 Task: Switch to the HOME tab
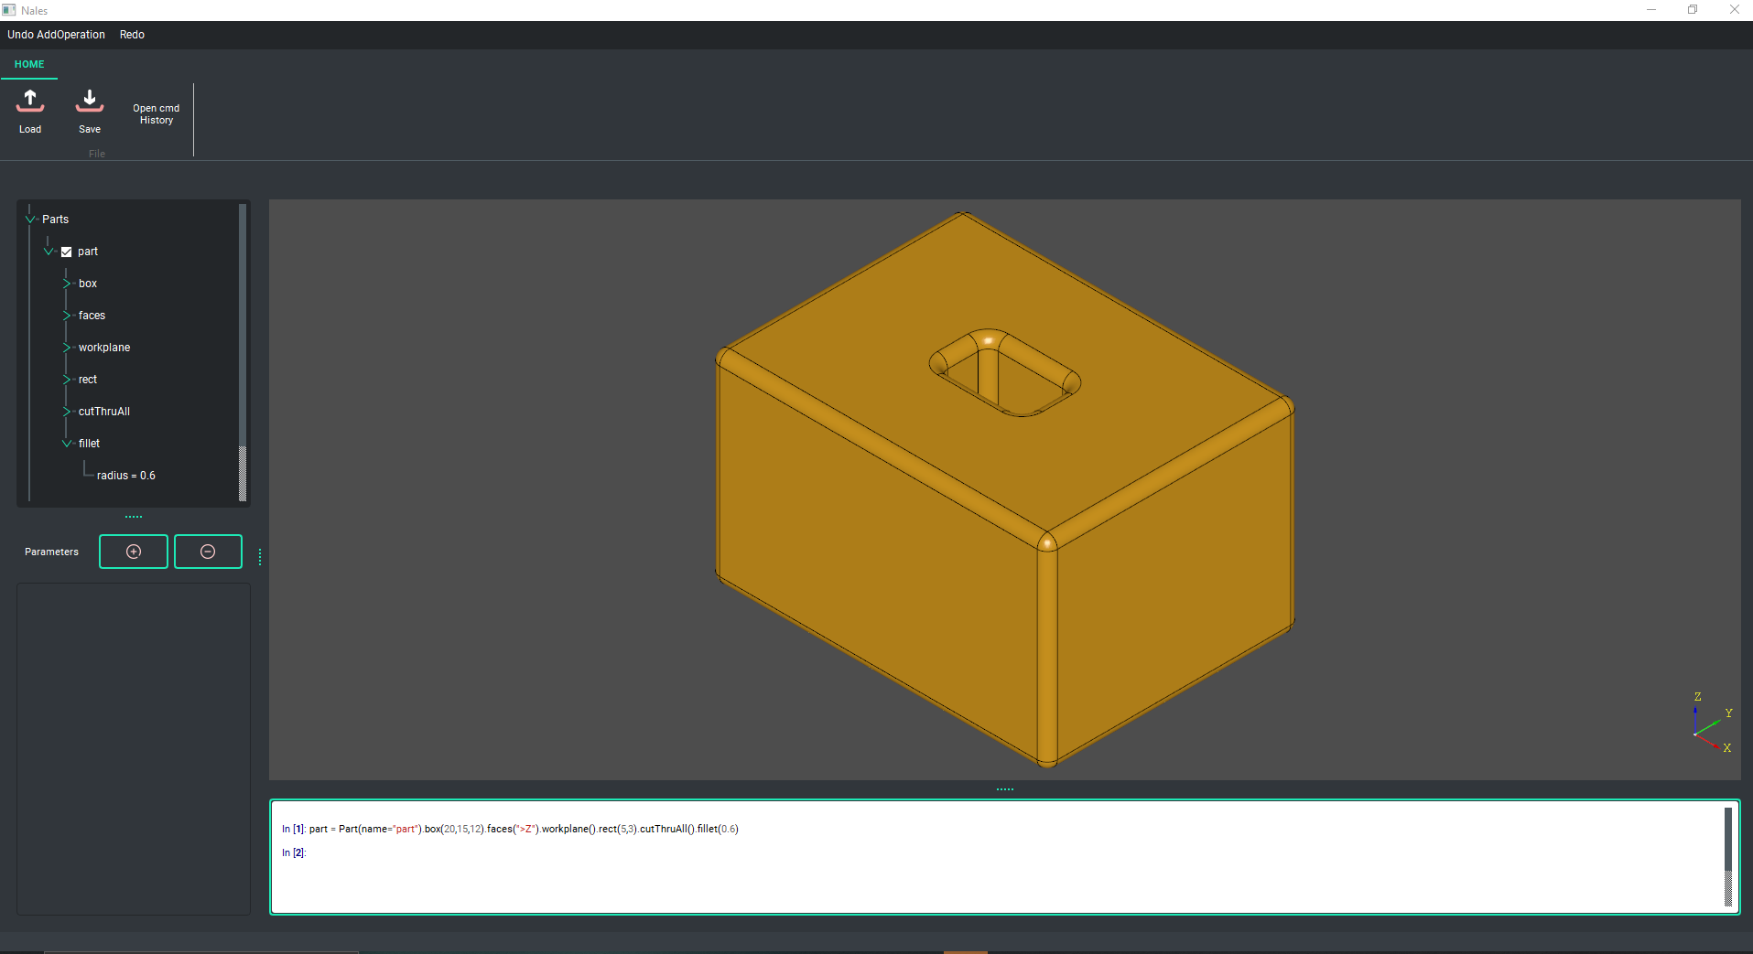29,64
